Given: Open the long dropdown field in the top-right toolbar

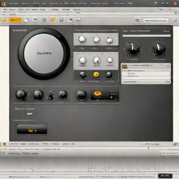Looking at the screenshot, I should [156, 21].
